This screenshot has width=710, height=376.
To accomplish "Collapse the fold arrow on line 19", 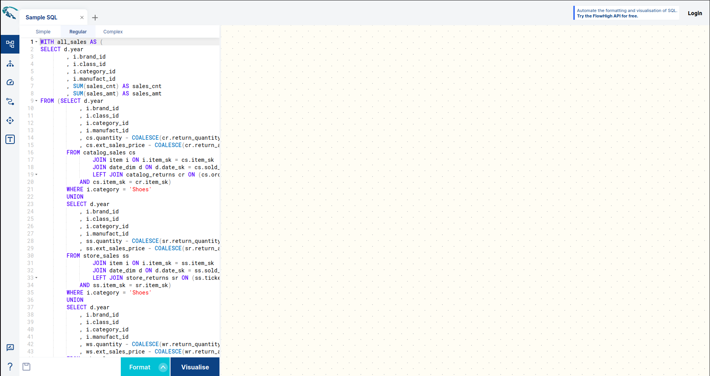I will coord(37,175).
